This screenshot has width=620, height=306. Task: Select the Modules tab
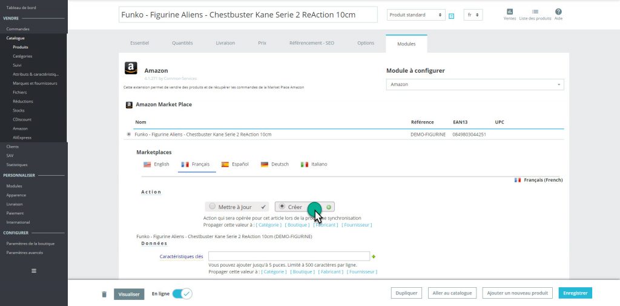406,44
